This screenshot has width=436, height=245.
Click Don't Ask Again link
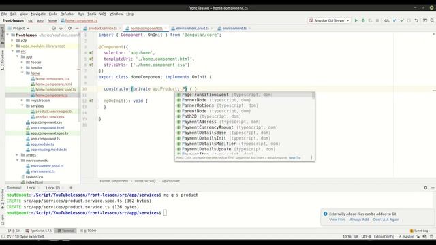coord(386,220)
